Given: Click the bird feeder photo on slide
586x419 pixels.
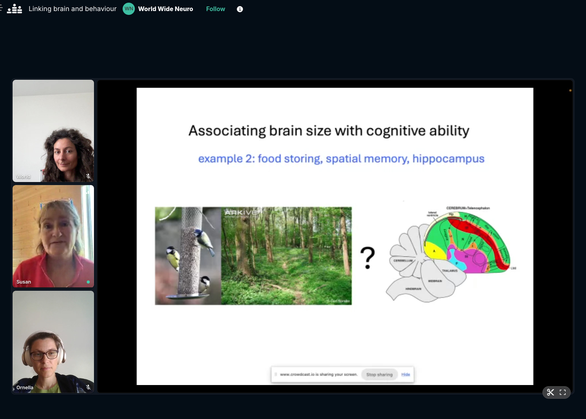Looking at the screenshot, I should pos(188,256).
